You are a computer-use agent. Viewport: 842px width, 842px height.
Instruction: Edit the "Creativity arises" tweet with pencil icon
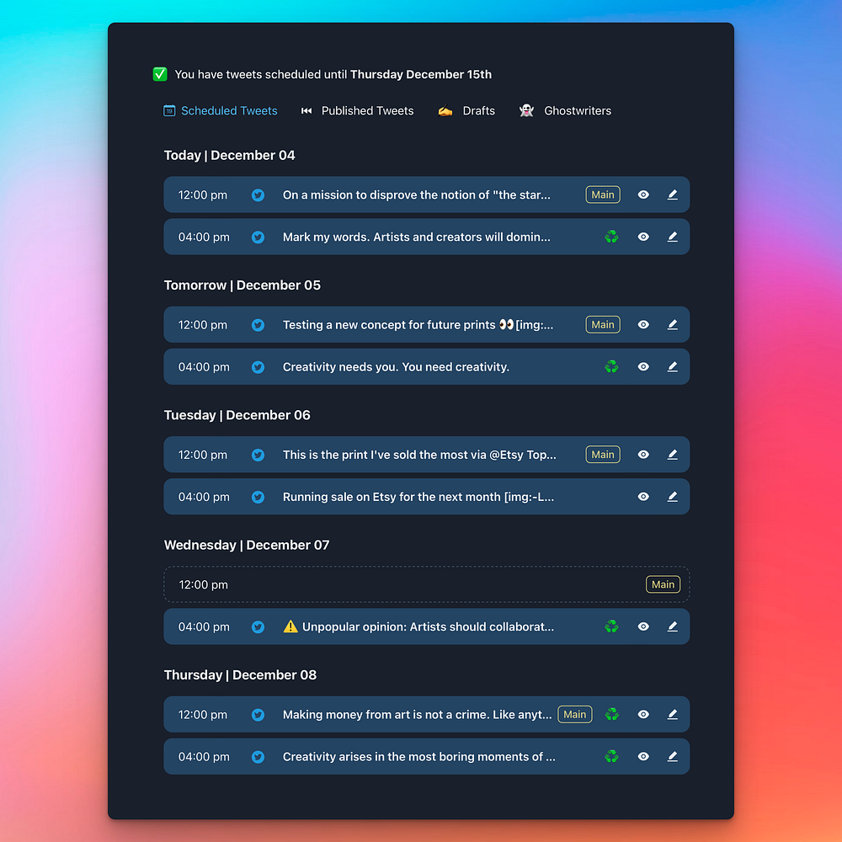[x=672, y=757]
